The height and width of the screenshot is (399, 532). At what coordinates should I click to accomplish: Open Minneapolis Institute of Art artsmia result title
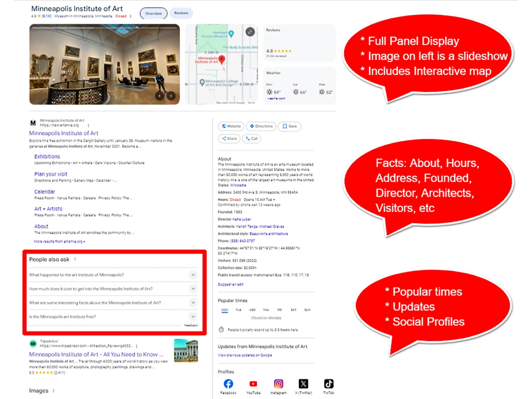pos(64,133)
